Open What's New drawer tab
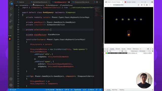Screen dimensions: 162x91 115,90
